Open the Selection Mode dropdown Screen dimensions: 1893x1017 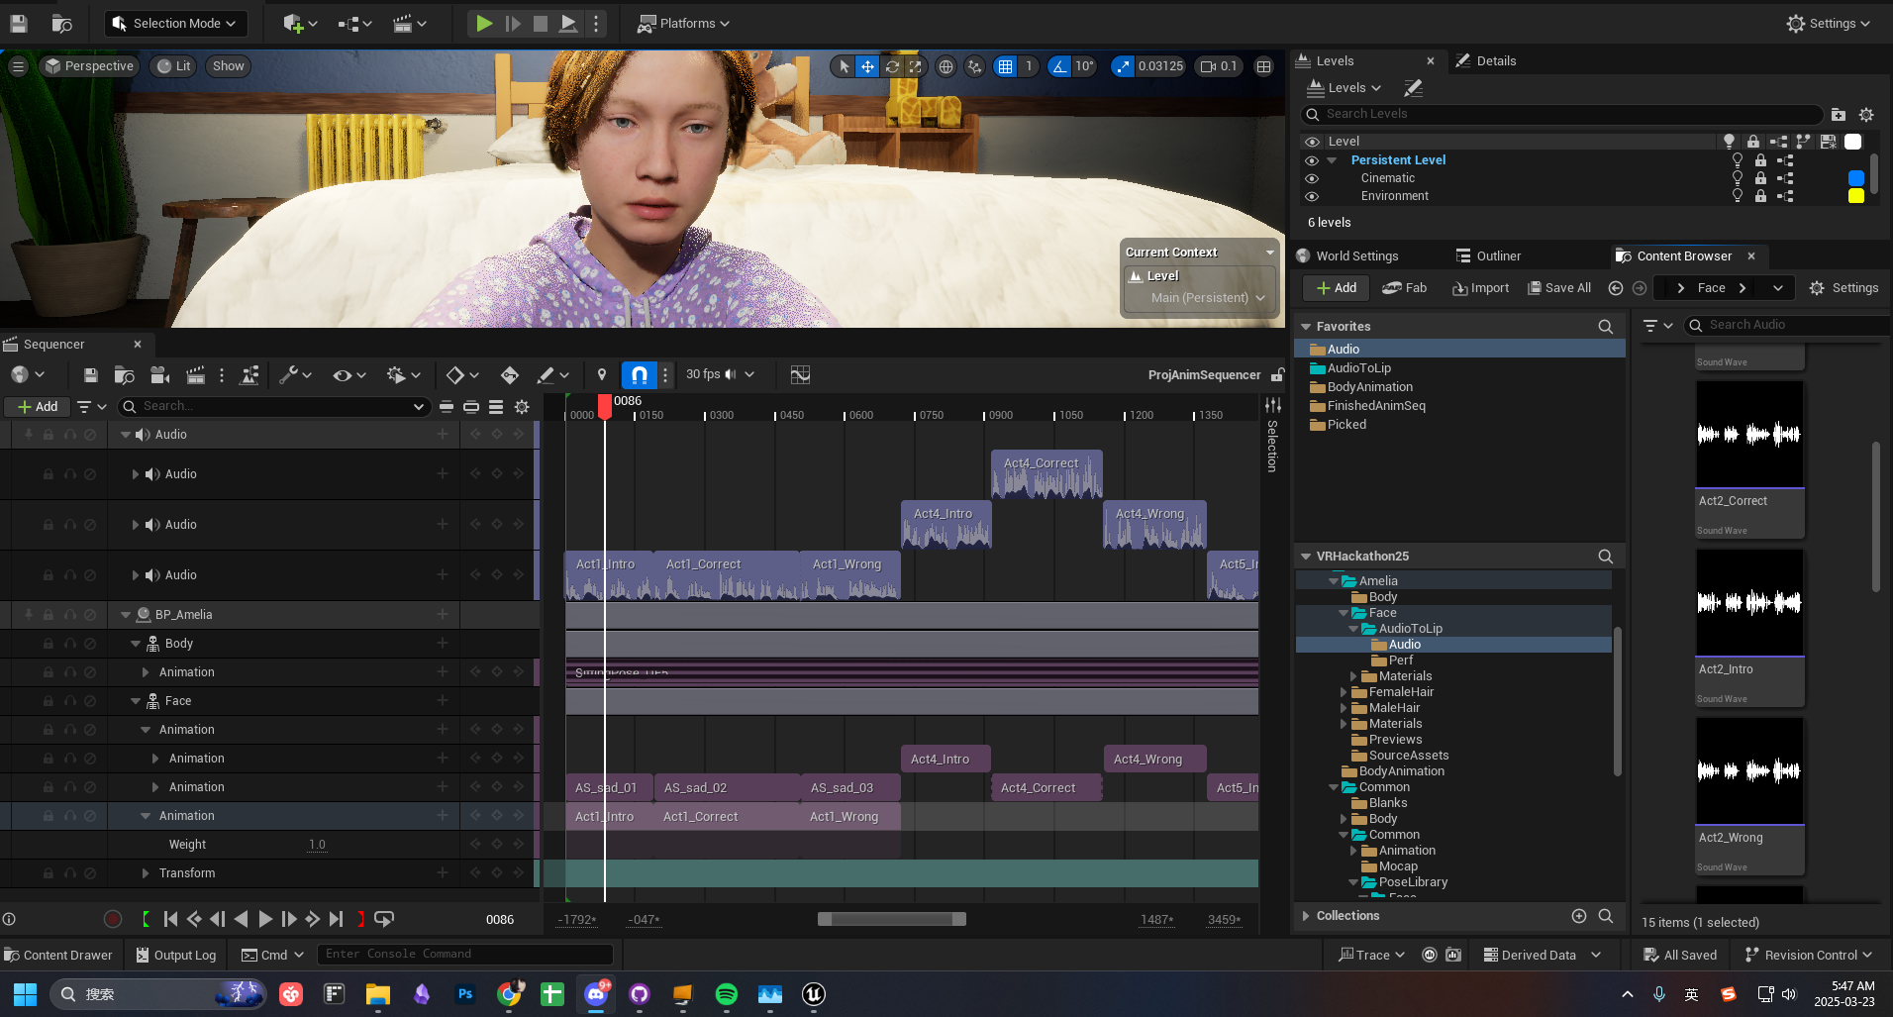click(175, 23)
